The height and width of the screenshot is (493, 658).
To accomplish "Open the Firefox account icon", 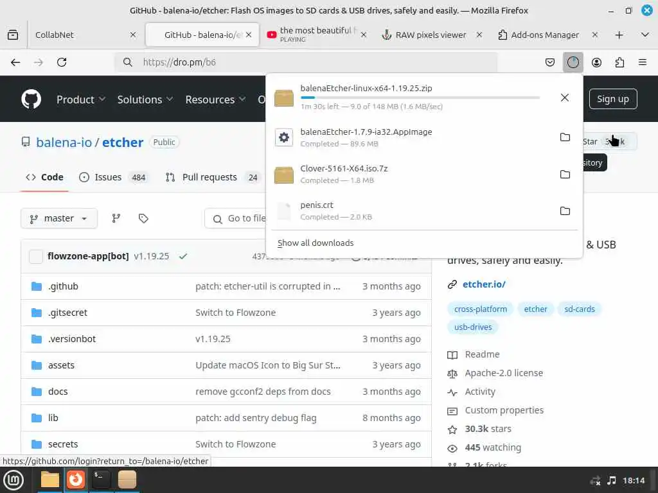I will (x=596, y=62).
